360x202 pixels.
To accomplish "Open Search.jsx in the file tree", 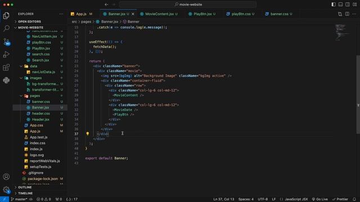I will click(x=40, y=60).
